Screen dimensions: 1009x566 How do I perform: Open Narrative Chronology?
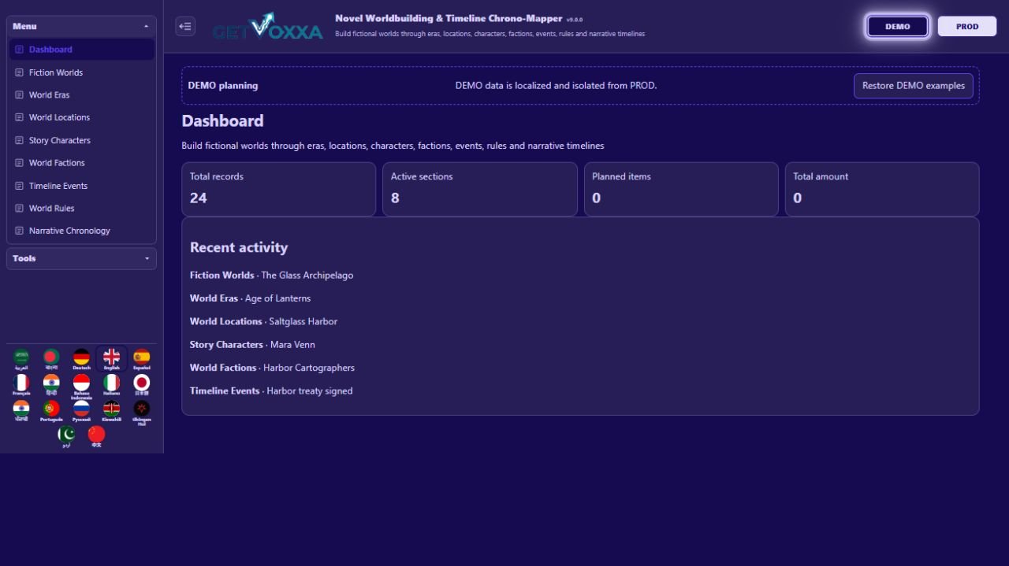(81, 231)
